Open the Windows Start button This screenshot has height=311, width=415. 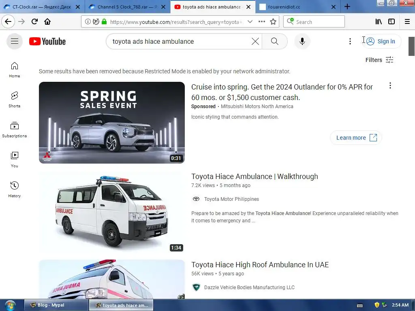(x=10, y=305)
